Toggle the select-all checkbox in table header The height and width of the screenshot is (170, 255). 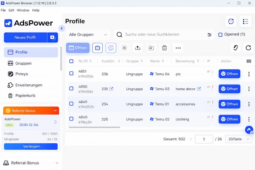point(71,61)
